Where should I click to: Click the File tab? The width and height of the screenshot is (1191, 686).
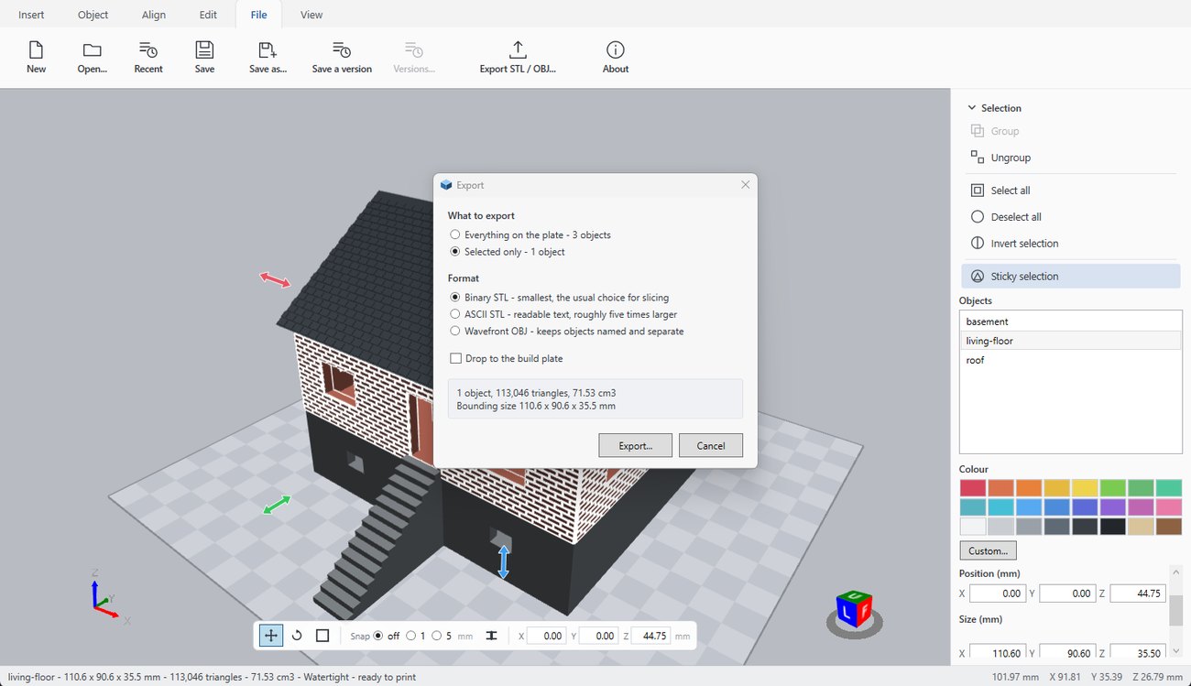[x=258, y=15]
